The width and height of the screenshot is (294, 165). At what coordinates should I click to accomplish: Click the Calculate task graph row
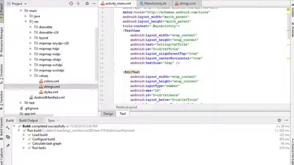click(47, 143)
